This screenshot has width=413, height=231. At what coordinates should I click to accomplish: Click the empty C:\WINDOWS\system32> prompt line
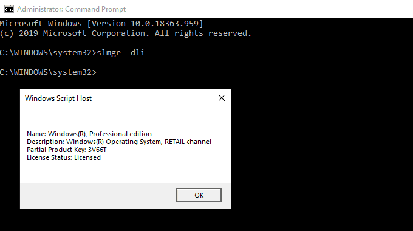click(x=48, y=72)
